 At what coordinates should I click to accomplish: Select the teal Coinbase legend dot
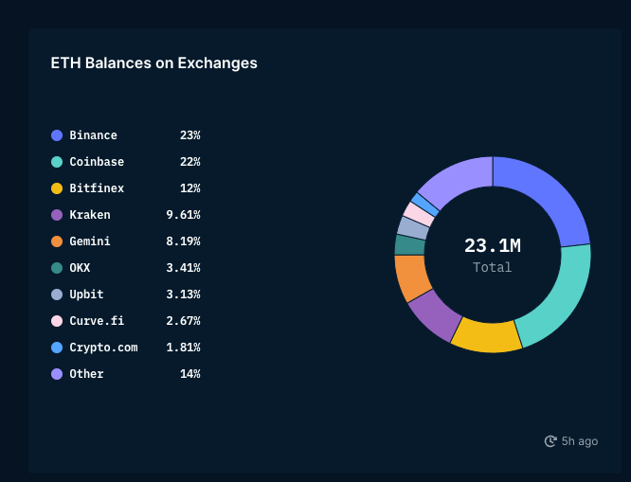tap(57, 162)
